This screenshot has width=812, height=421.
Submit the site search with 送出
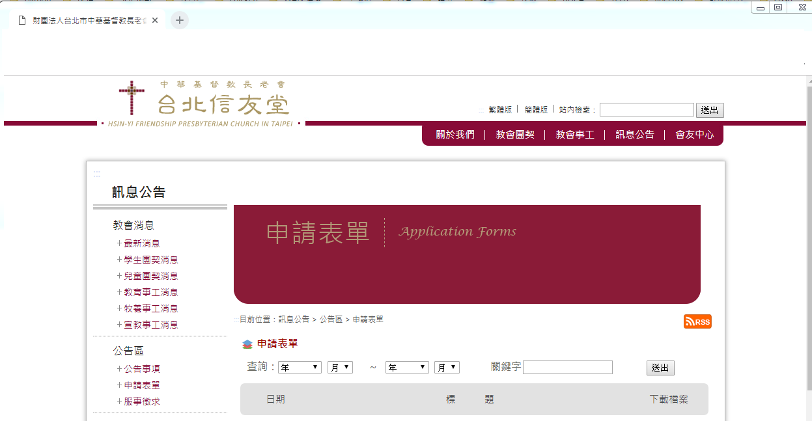pyautogui.click(x=710, y=111)
